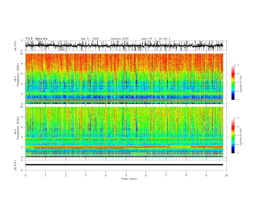
Task: Click the time axis tick label '1'
Action: 45,175
